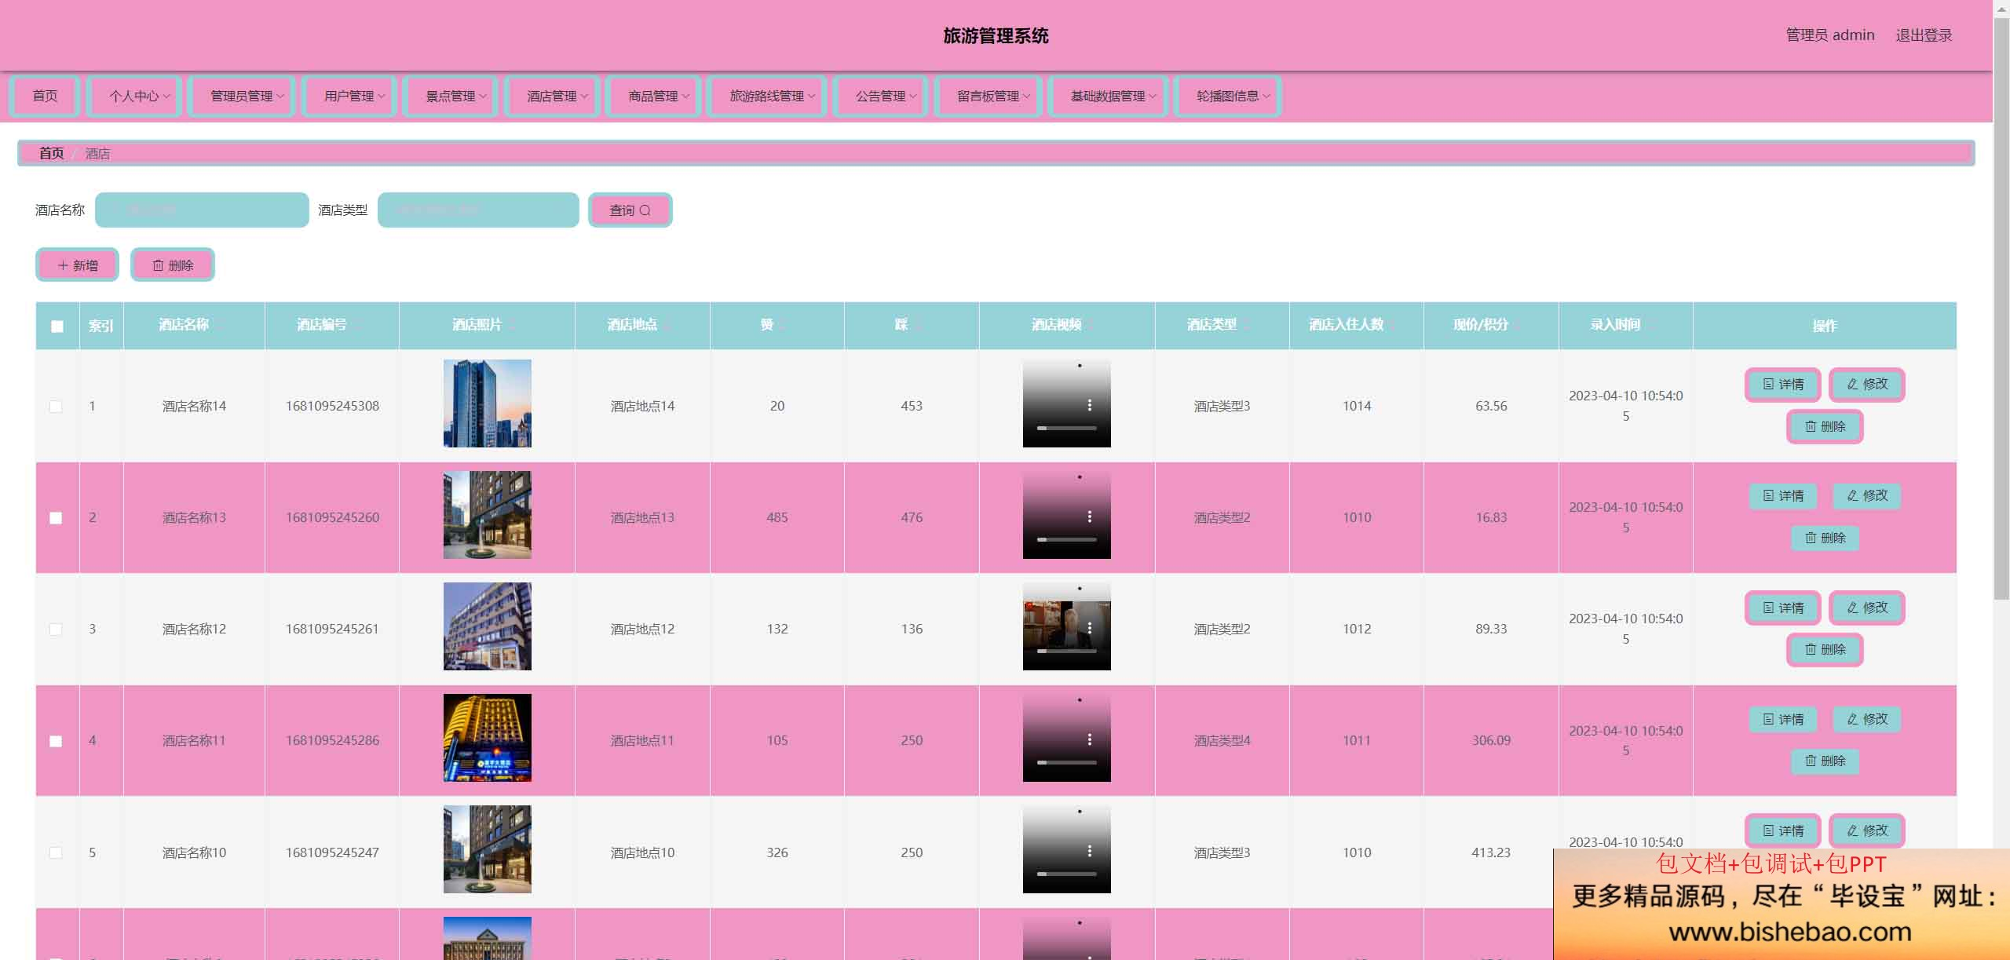Click 修改 pencil icon for 酒店名称11
The image size is (2010, 960).
pos(1852,719)
